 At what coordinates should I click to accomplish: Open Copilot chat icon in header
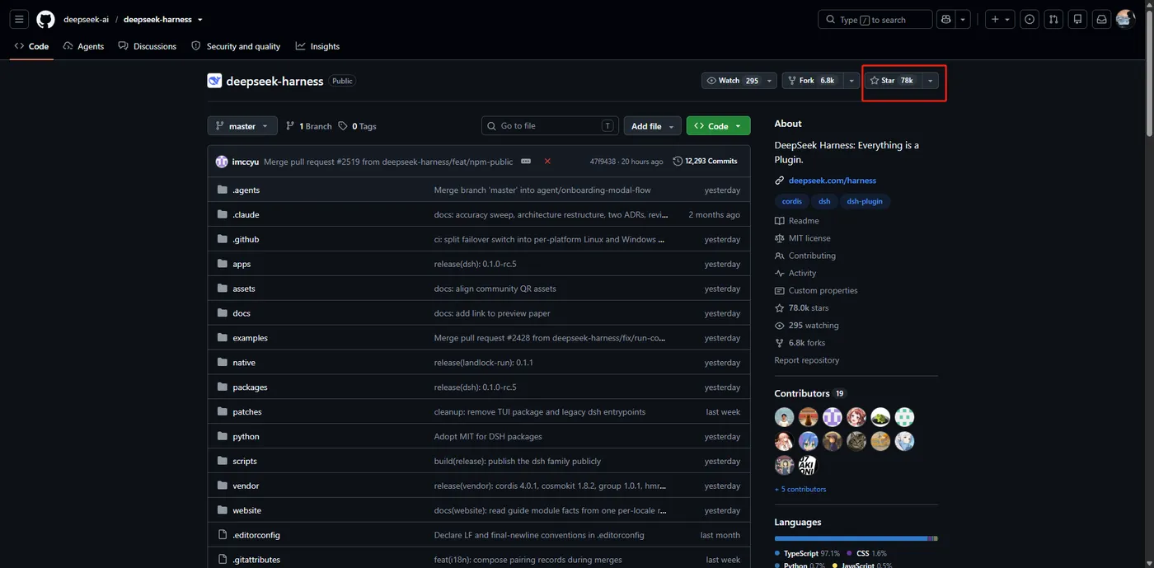click(945, 19)
